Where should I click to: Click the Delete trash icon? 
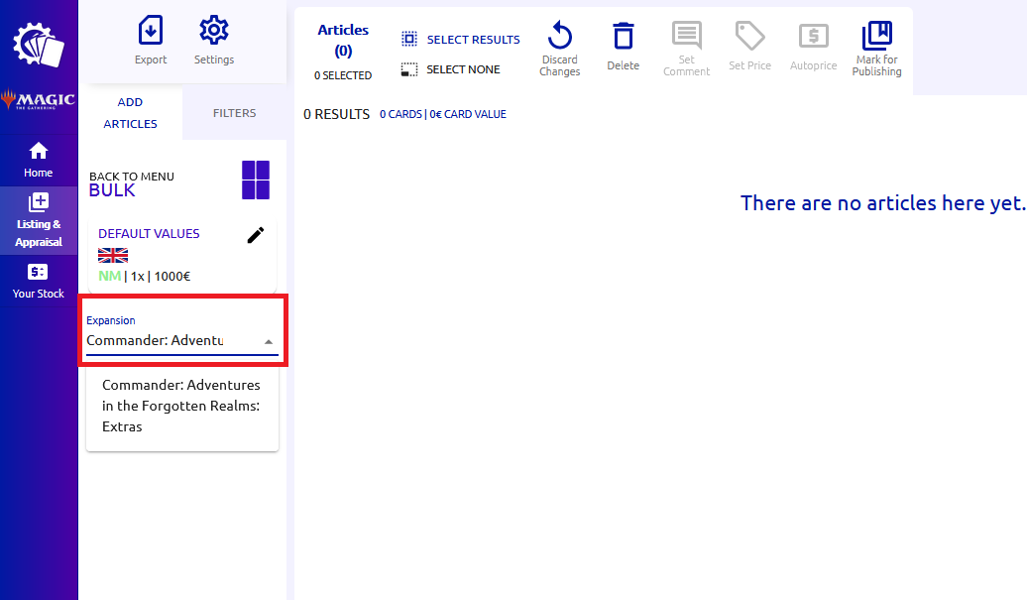pyautogui.click(x=623, y=36)
